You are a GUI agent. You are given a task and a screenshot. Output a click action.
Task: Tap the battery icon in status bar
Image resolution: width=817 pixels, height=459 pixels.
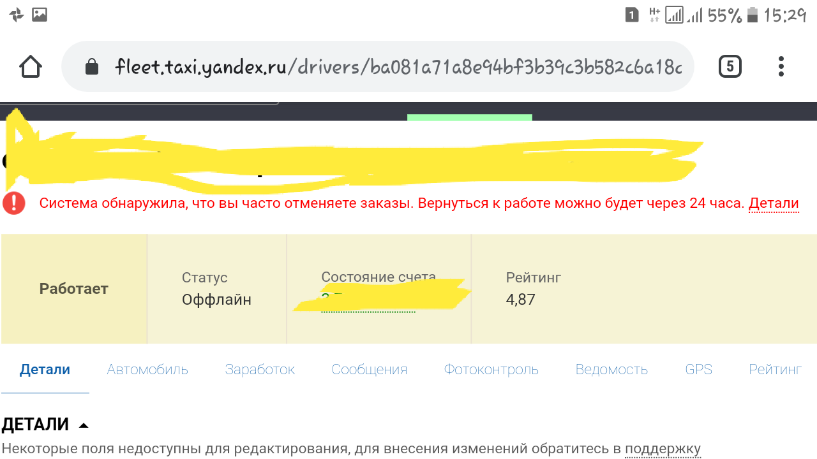(753, 15)
